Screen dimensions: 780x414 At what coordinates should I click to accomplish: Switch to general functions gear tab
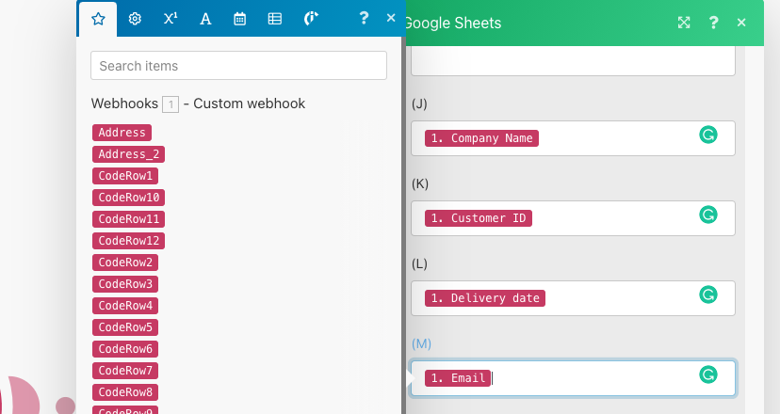click(135, 19)
